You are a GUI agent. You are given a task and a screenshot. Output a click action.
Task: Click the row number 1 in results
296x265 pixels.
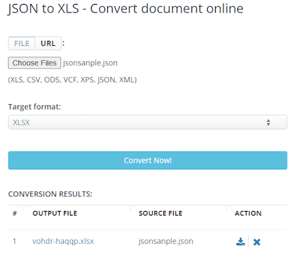point(14,241)
